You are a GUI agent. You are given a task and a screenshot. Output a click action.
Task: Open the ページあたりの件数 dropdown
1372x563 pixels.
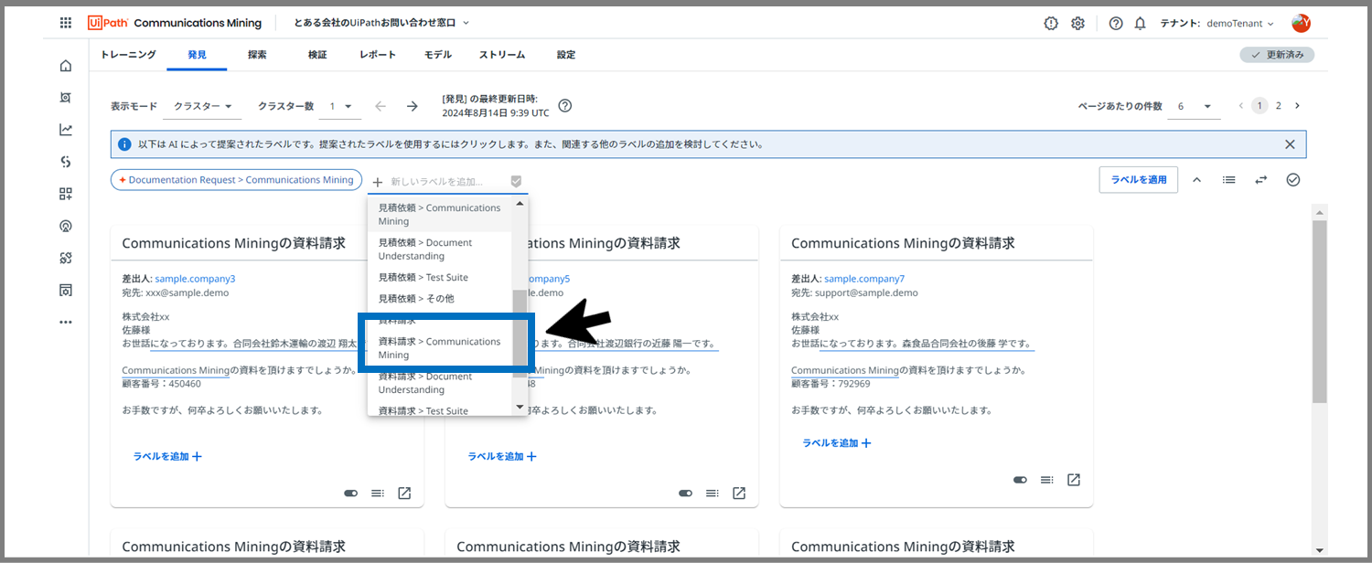click(1195, 106)
